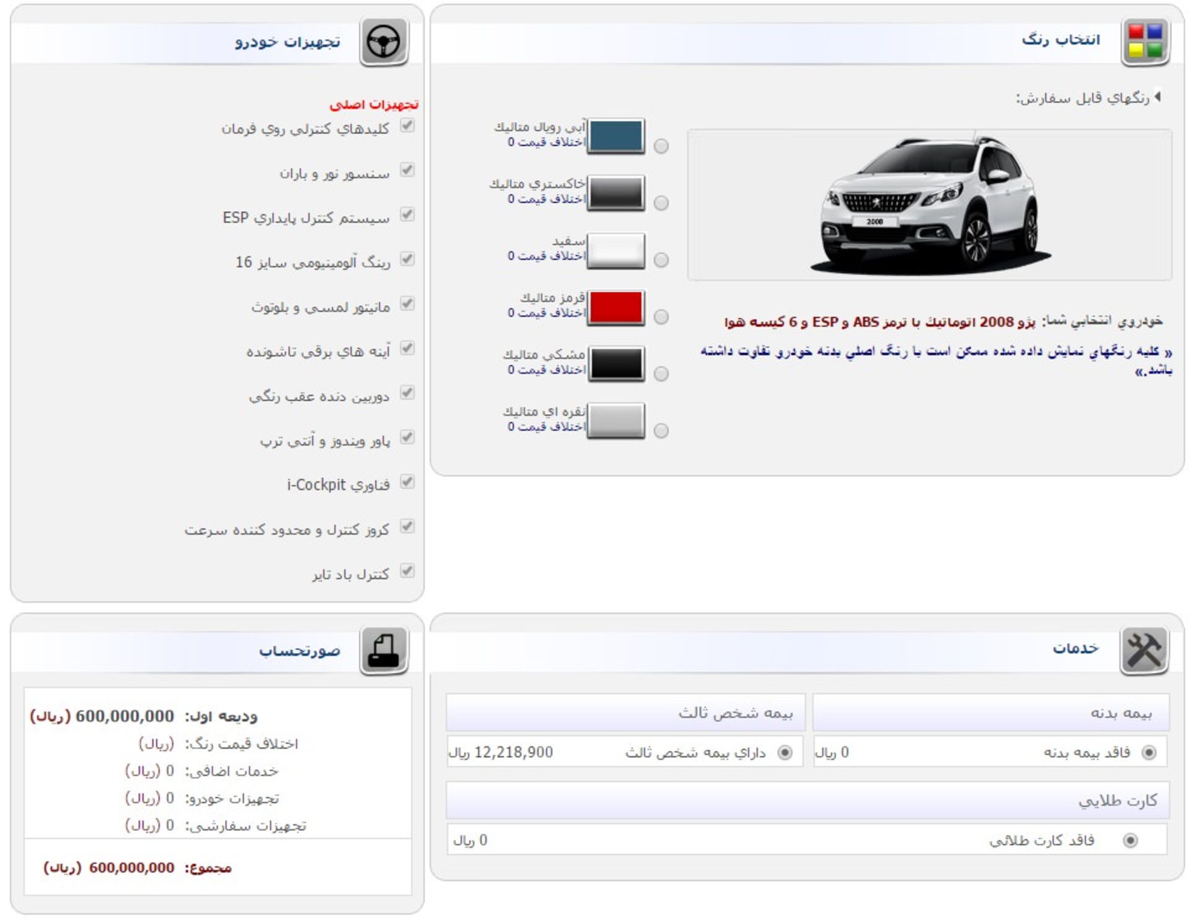Image resolution: width=1190 pixels, height=922 pixels.
Task: Select the royal blue metallic radio button
Action: tap(661, 146)
